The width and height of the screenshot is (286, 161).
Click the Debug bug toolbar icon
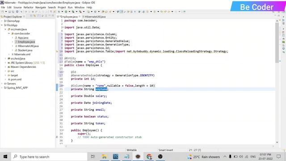tap(59, 12)
